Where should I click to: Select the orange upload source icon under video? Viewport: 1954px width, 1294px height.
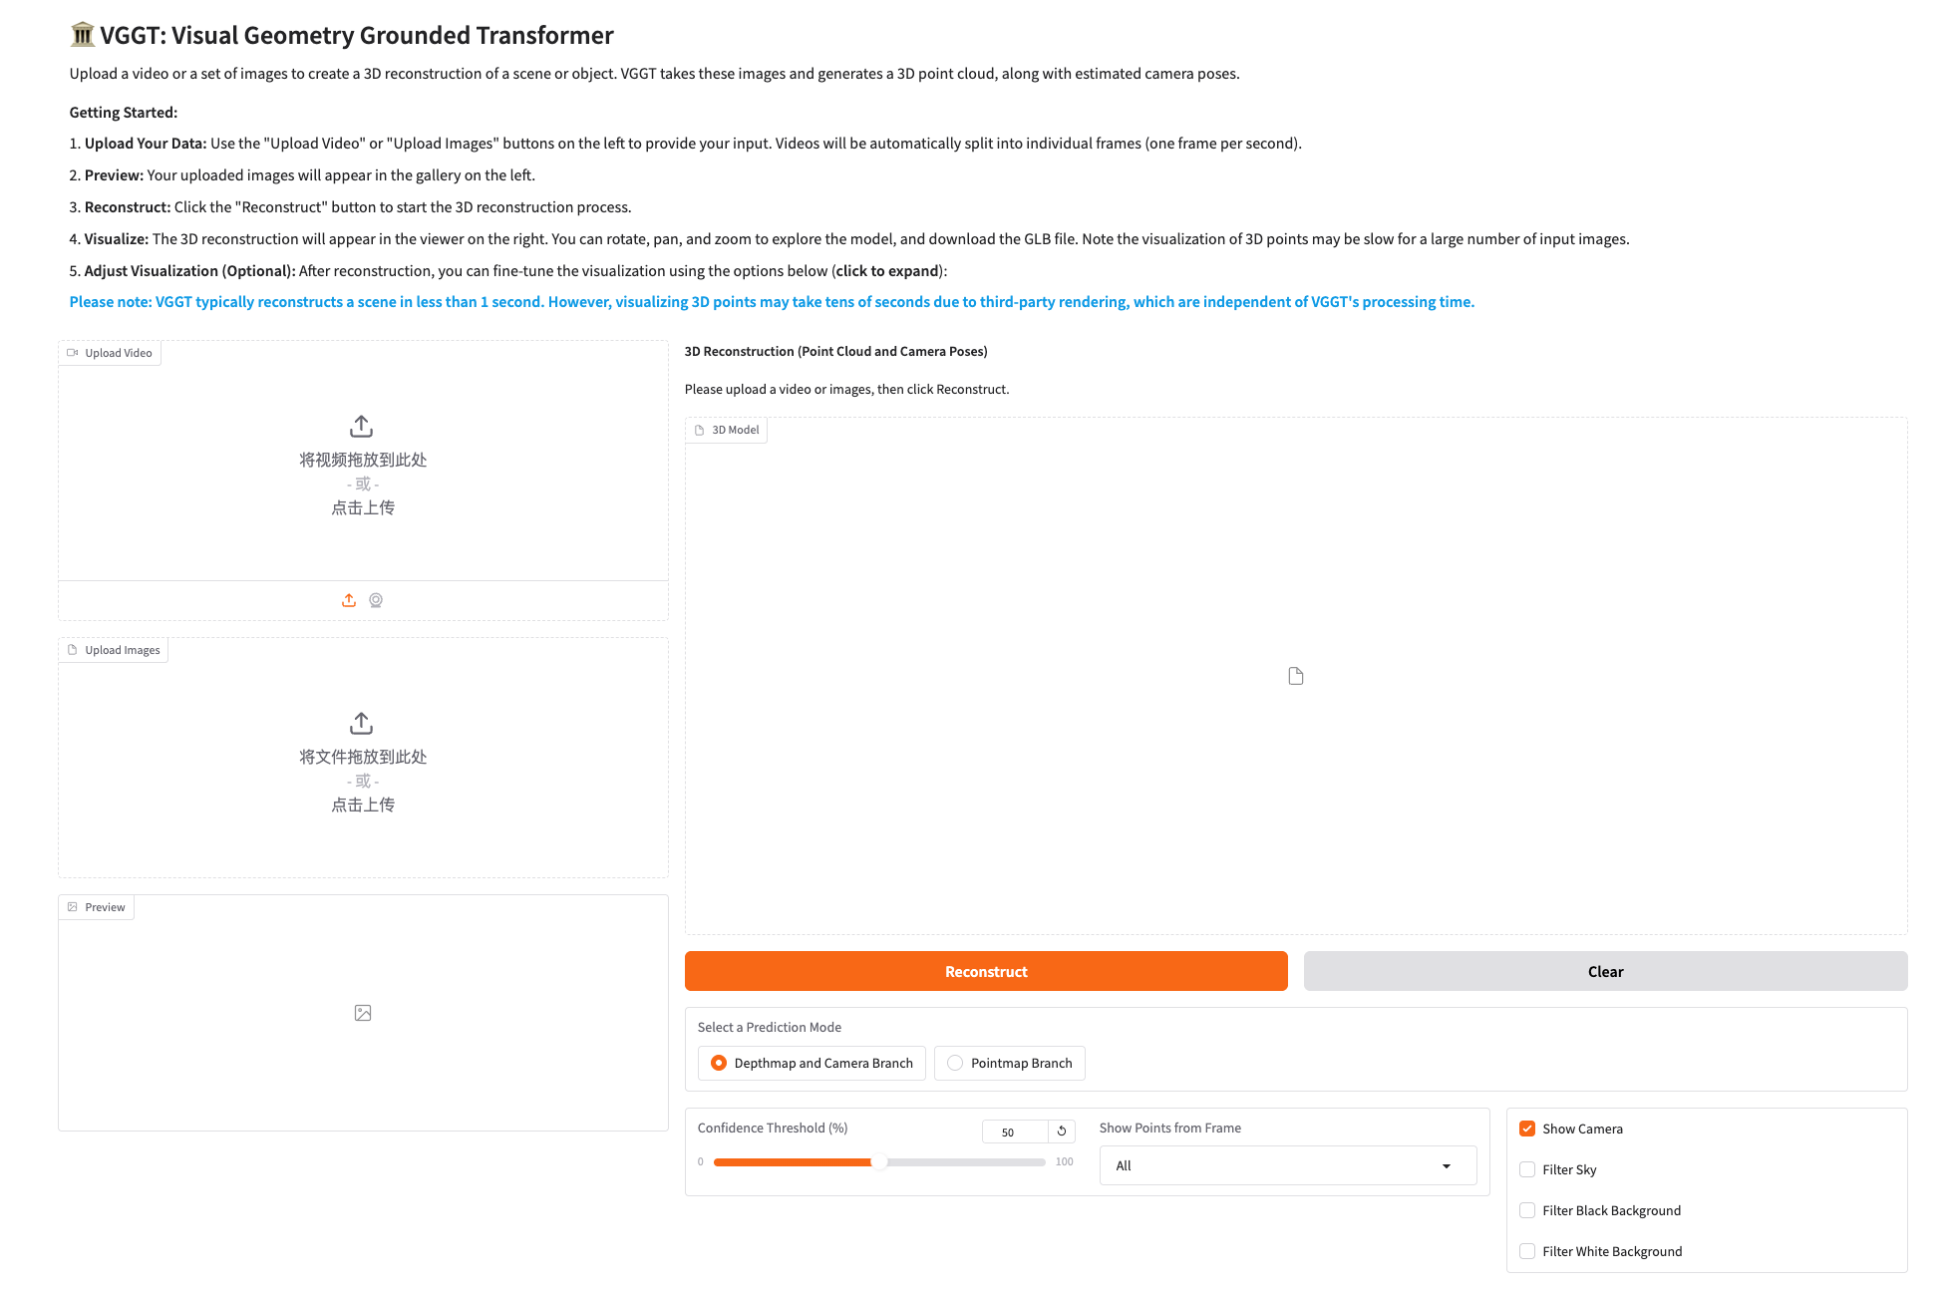point(349,600)
